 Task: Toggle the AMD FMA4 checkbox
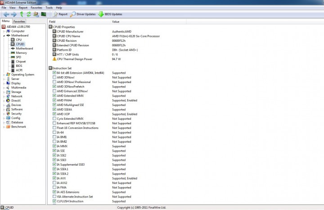pyautogui.click(x=54, y=100)
